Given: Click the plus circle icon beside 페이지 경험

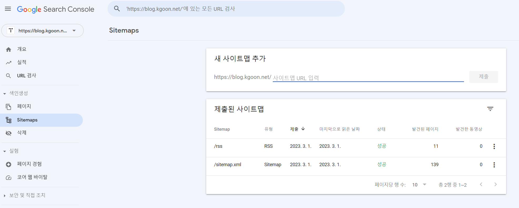Looking at the screenshot, I should [x=9, y=164].
